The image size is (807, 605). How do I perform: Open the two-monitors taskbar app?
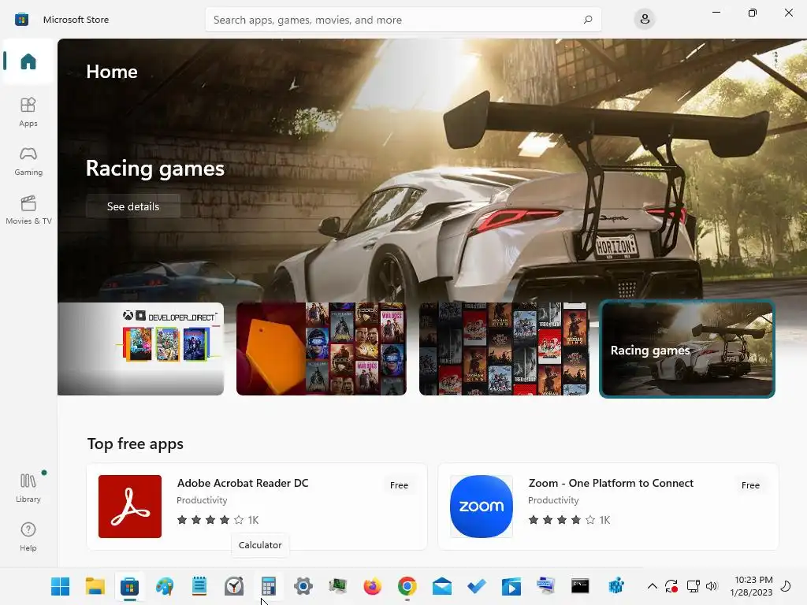(x=545, y=586)
